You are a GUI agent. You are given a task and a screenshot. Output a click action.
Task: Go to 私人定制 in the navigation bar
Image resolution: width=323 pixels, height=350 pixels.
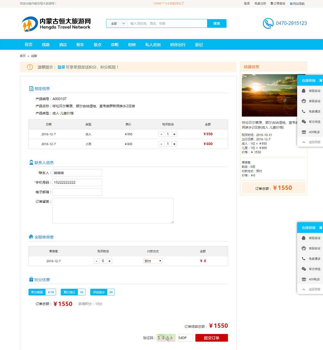click(153, 45)
